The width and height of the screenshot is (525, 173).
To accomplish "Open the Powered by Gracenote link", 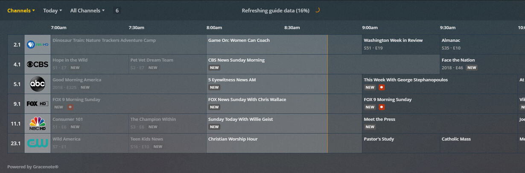I will click(33, 167).
